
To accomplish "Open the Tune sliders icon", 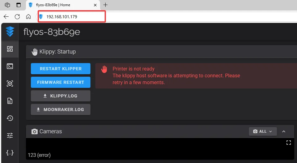I will [10, 135].
